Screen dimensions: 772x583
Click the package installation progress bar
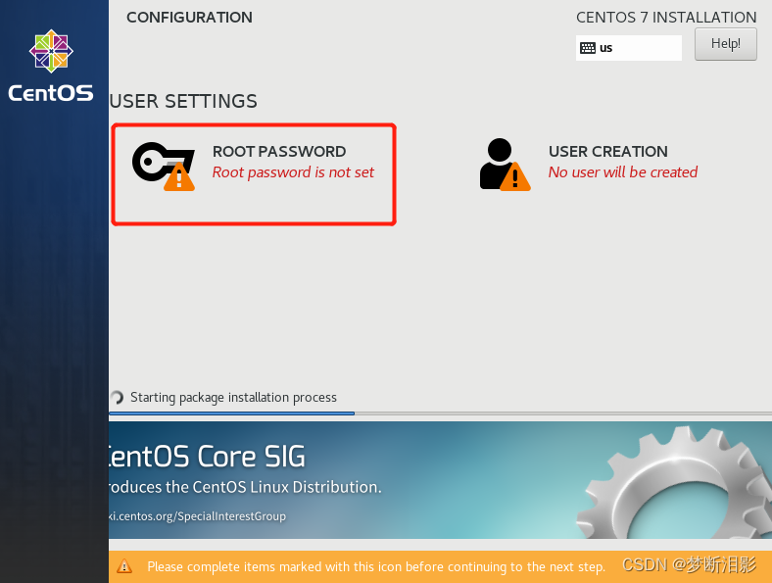pyautogui.click(x=440, y=413)
